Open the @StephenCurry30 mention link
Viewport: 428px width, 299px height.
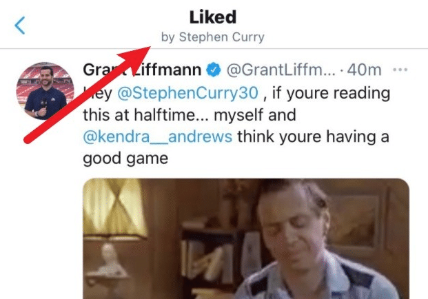point(187,93)
